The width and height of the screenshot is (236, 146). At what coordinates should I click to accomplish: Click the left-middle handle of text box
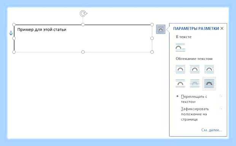tap(14, 38)
